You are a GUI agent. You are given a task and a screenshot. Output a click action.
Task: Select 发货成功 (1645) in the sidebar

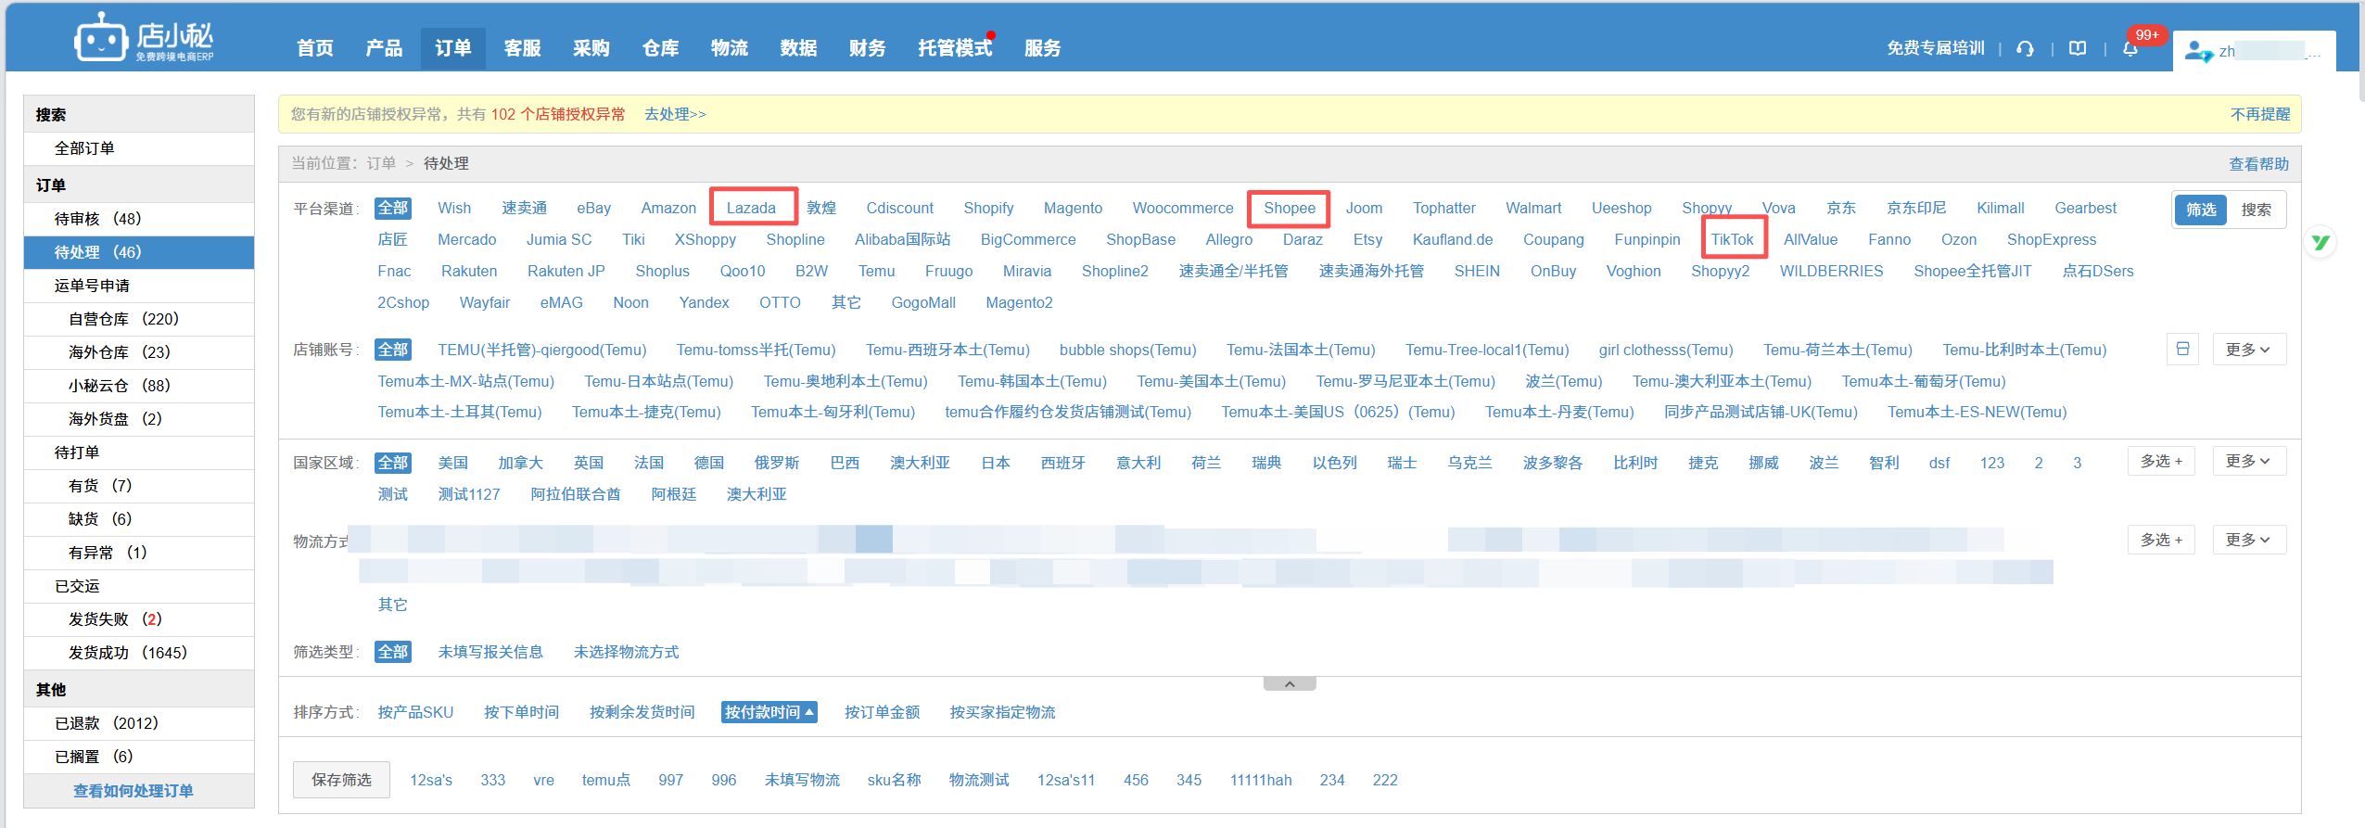point(139,653)
